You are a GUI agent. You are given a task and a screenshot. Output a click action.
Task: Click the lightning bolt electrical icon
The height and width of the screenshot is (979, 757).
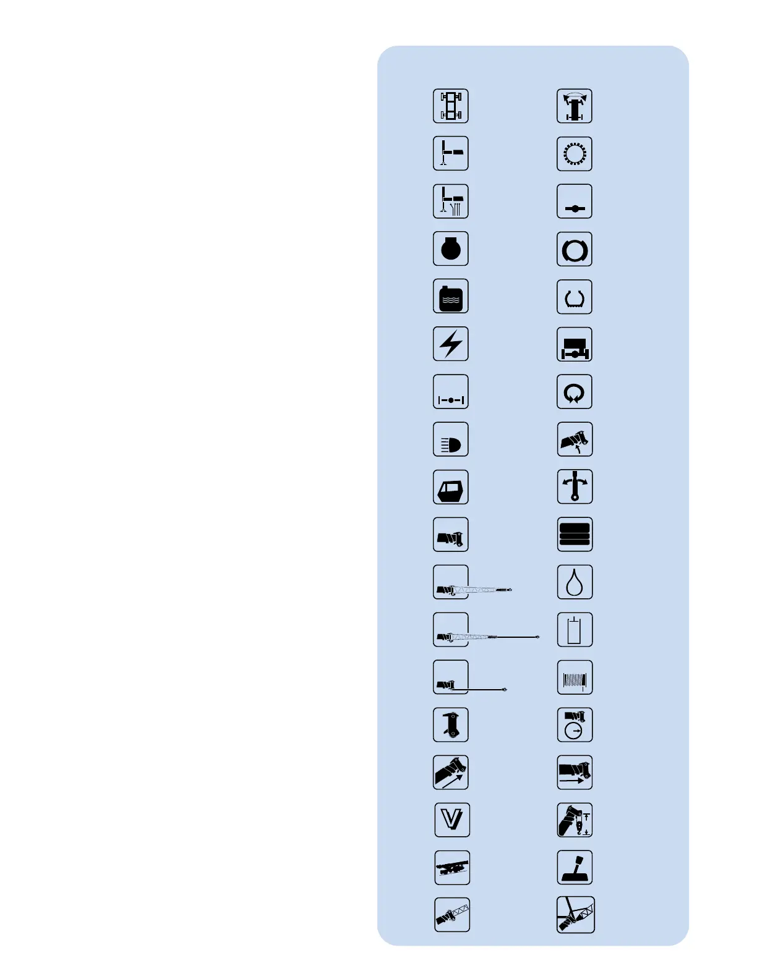pos(451,344)
